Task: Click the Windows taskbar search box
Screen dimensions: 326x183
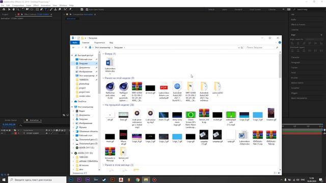Action: click(37, 179)
